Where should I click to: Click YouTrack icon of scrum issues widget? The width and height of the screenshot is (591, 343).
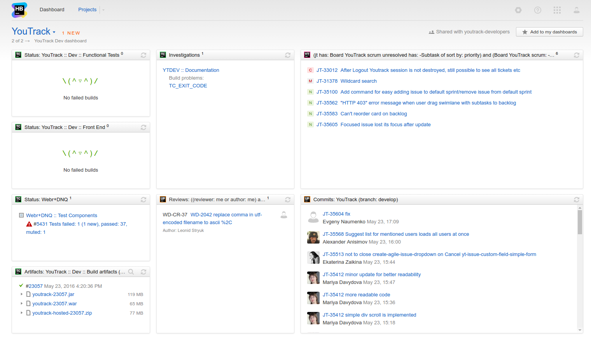(x=307, y=55)
